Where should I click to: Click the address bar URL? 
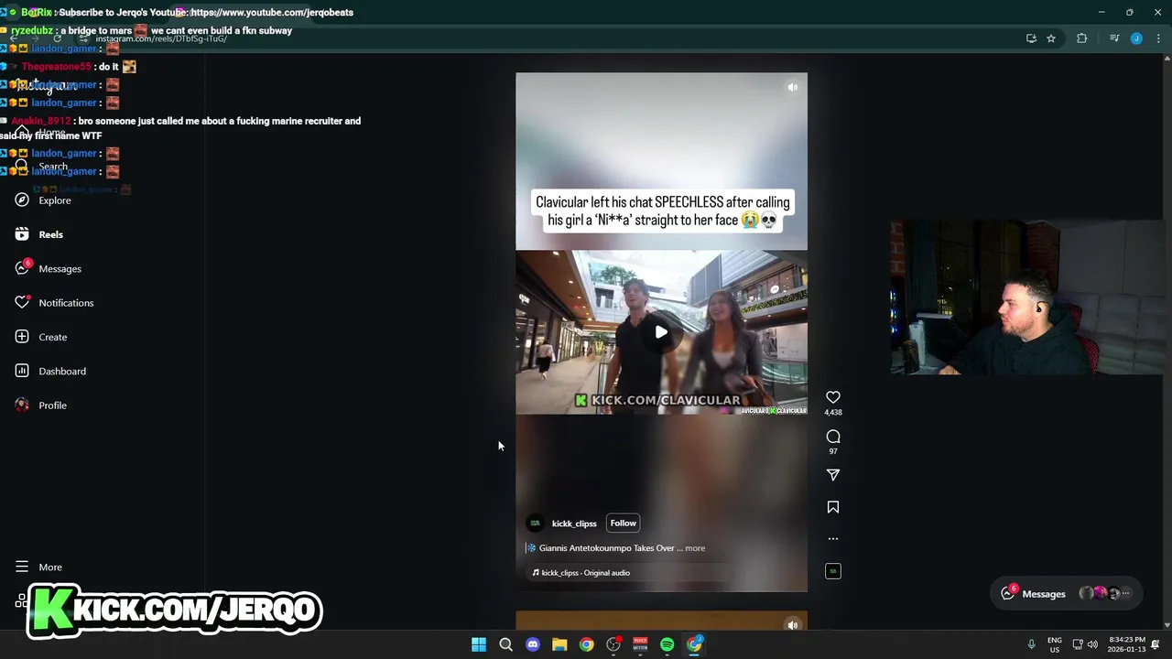pyautogui.click(x=161, y=39)
